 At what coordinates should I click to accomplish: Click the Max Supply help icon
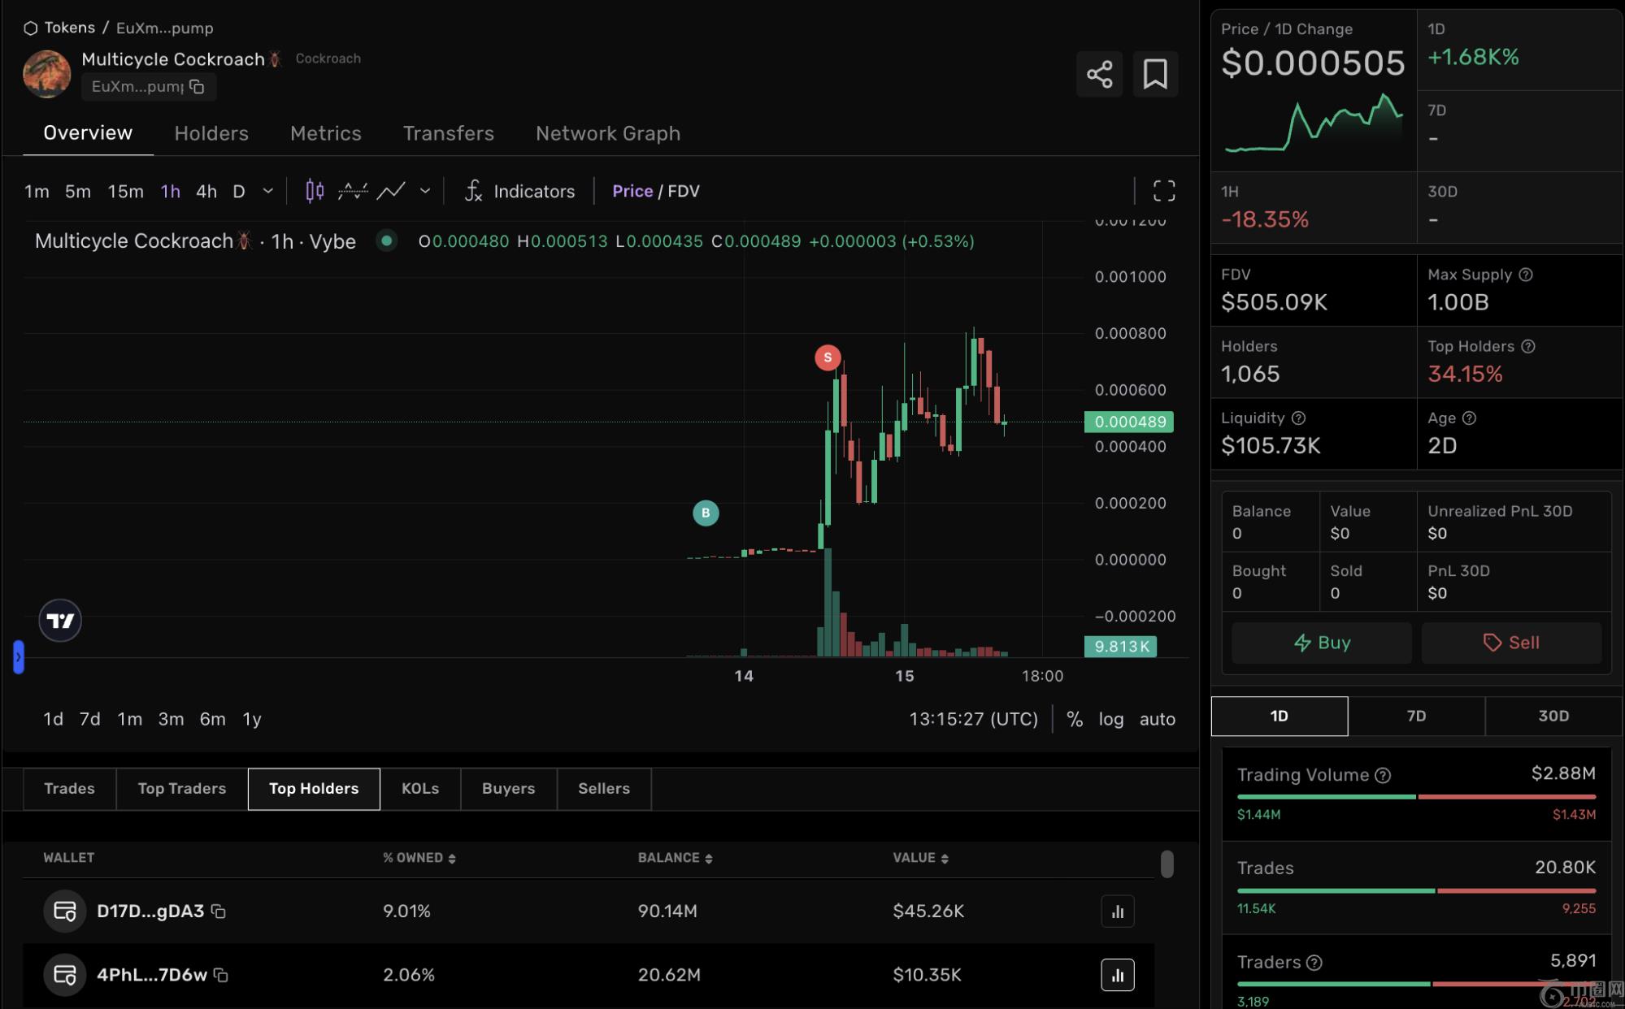(x=1526, y=275)
